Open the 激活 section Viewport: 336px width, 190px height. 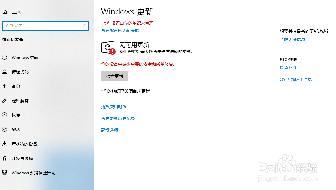[16, 130]
